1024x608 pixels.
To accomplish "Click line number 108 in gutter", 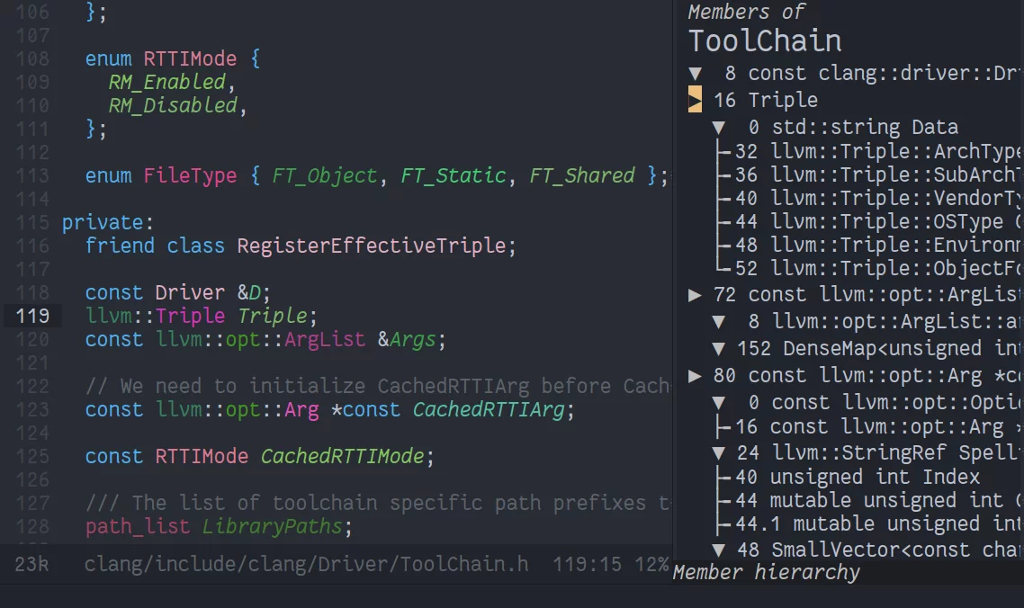I will pos(32,59).
